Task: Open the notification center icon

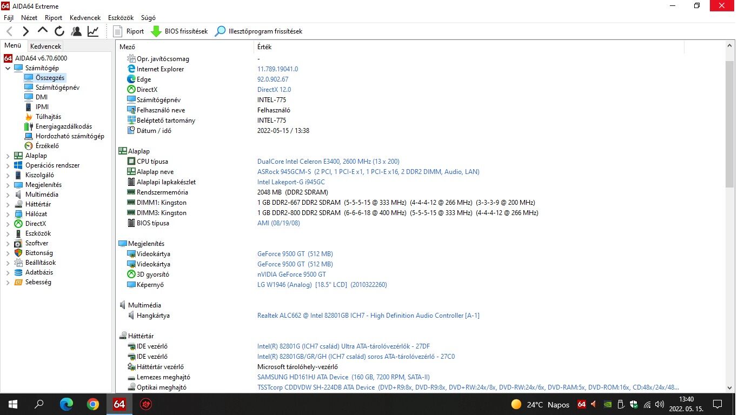Action: (x=717, y=404)
